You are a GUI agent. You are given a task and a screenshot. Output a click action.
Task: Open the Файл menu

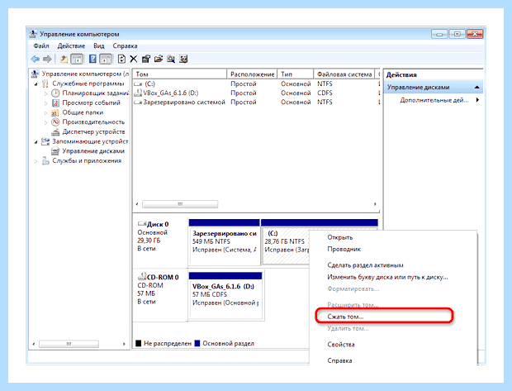41,45
